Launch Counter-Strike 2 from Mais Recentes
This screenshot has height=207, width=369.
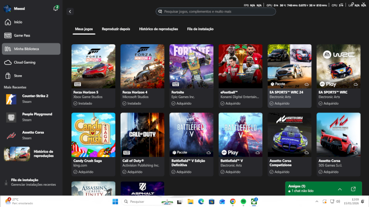pos(31,99)
